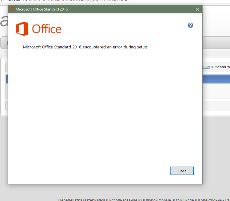230x201 pixels.
Task: Click the blue forum header bar on right
Action: point(216,79)
